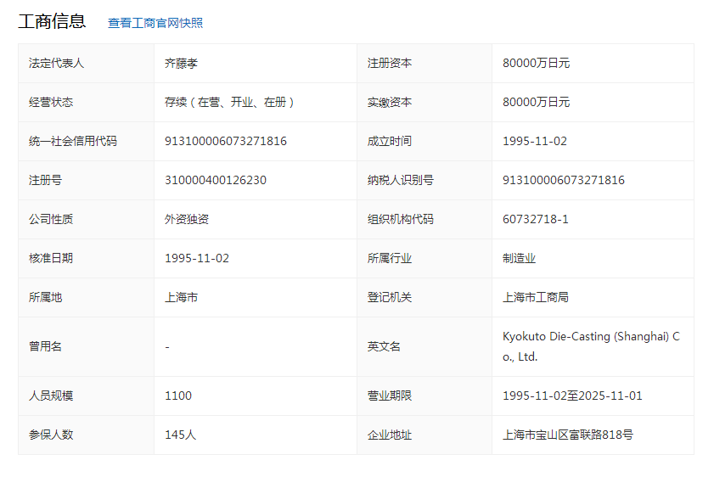Click the 参保人数 label
Screen dimensions: 714x477
51,435
